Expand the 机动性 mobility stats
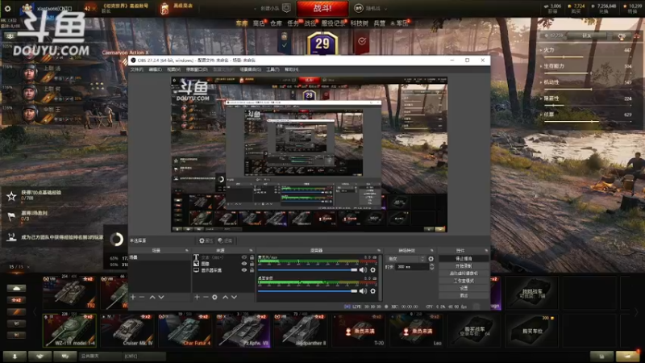 click(x=551, y=82)
